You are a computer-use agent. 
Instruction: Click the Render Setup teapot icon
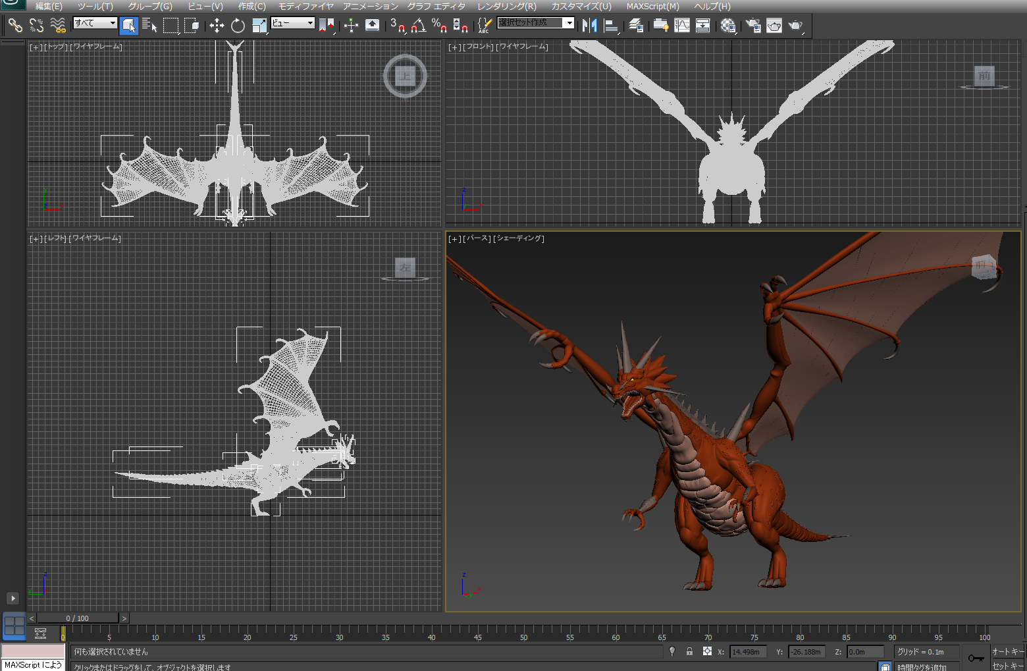[x=753, y=26]
